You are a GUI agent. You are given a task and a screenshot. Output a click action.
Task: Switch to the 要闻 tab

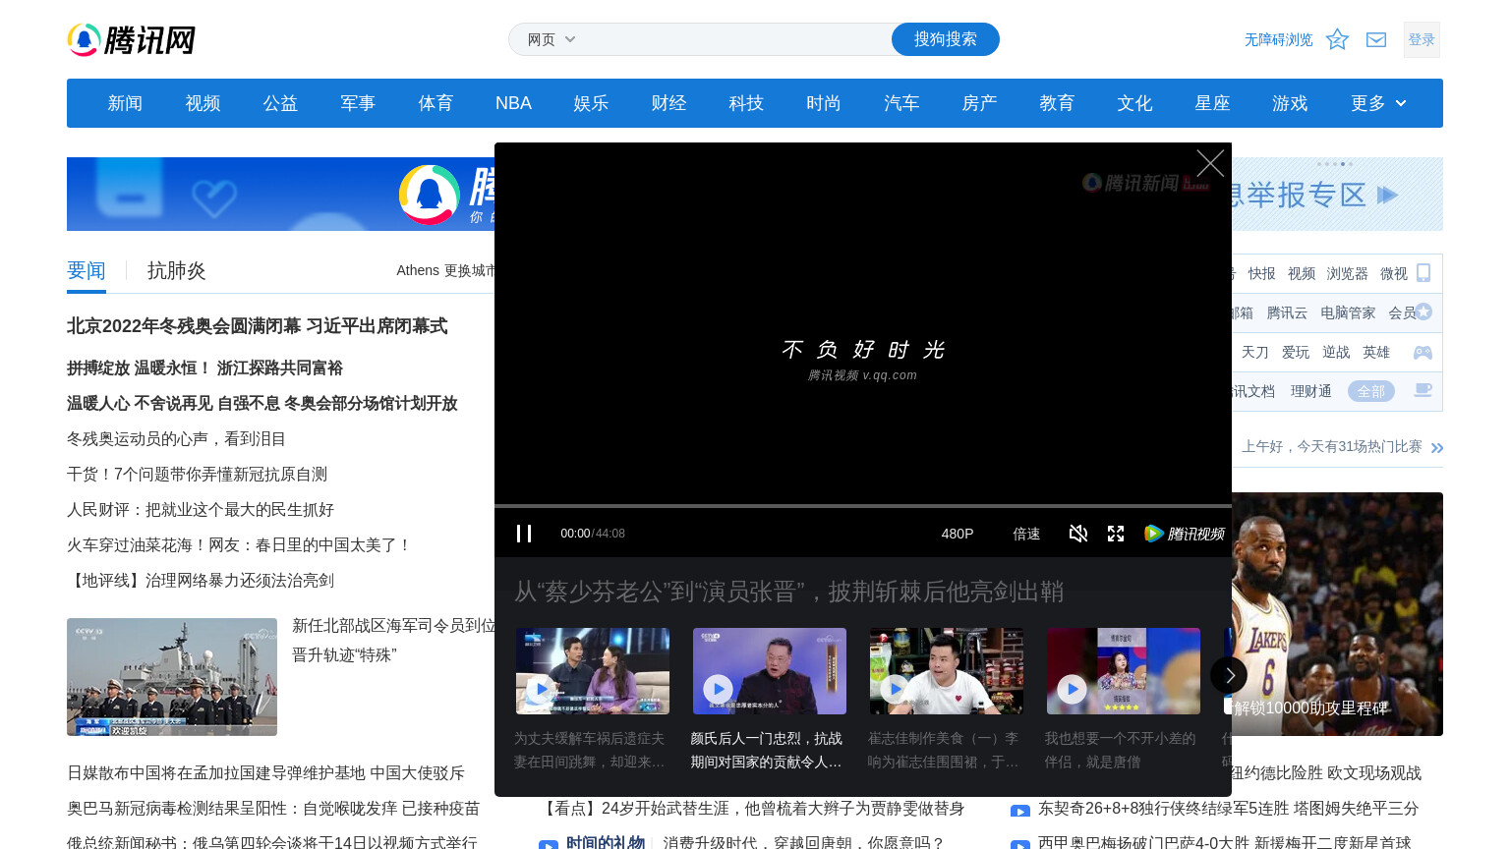(x=87, y=271)
